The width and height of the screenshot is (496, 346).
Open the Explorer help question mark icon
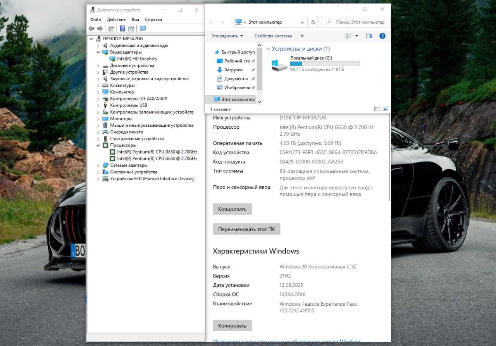382,36
